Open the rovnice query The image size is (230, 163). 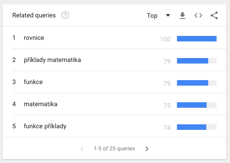click(34, 38)
